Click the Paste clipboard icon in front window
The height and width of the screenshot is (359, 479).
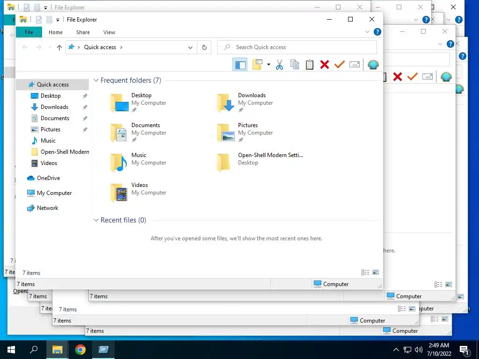click(x=310, y=65)
